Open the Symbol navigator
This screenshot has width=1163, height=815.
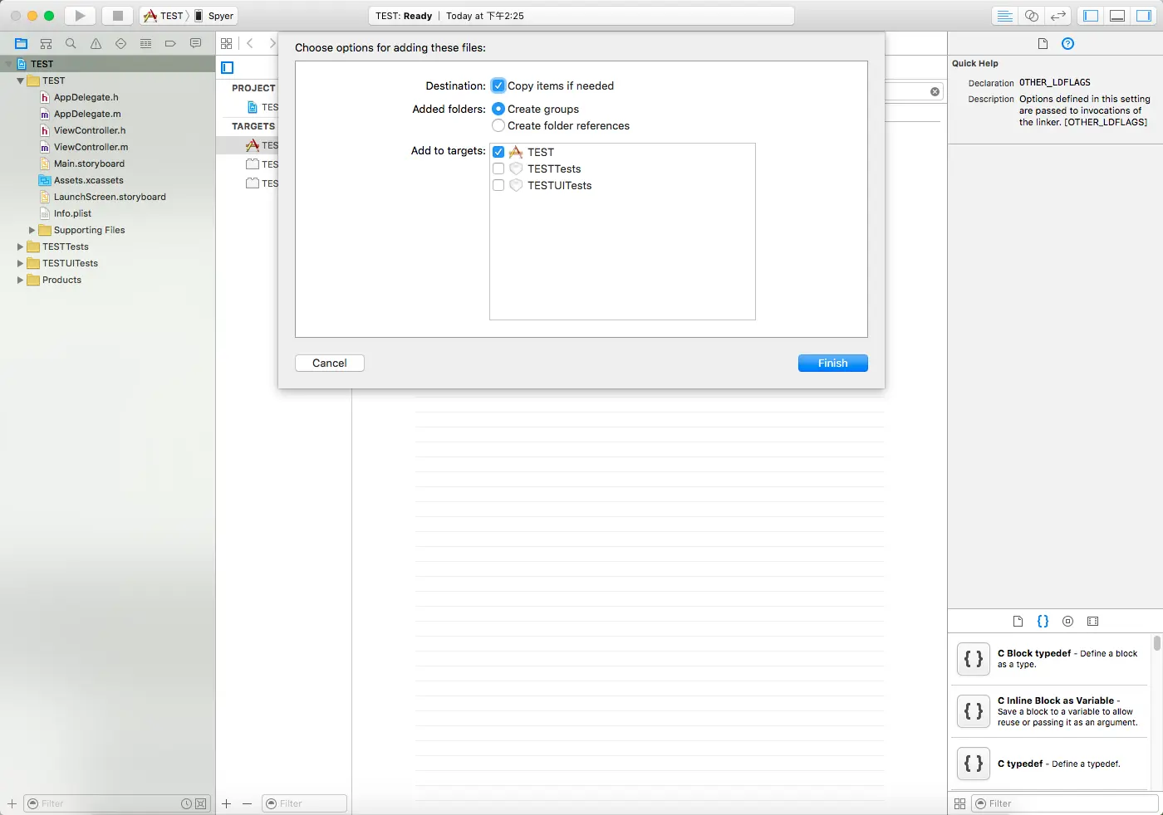pos(47,43)
